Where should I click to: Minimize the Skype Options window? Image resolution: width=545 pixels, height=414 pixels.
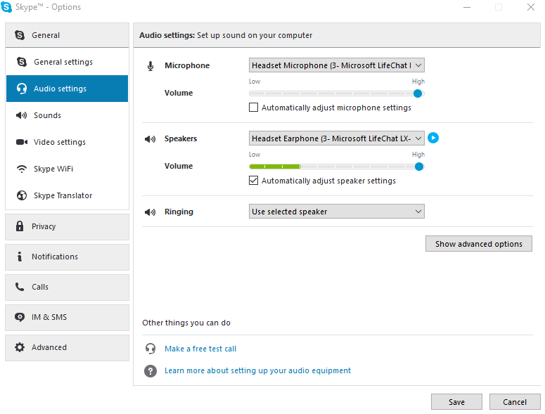coord(467,7)
